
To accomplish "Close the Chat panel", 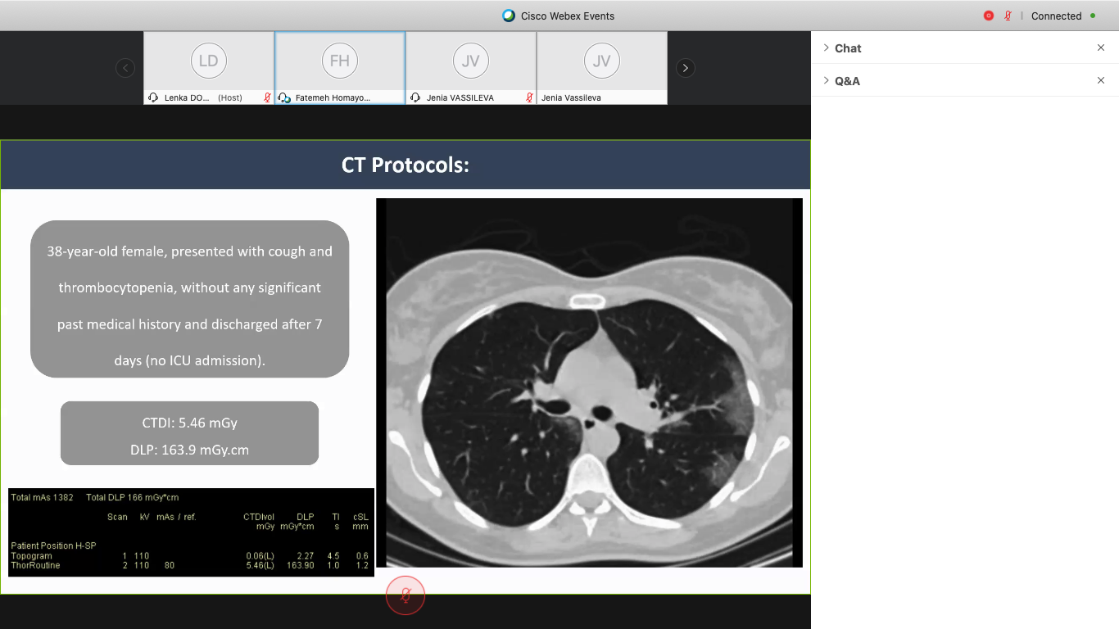I will tap(1101, 48).
